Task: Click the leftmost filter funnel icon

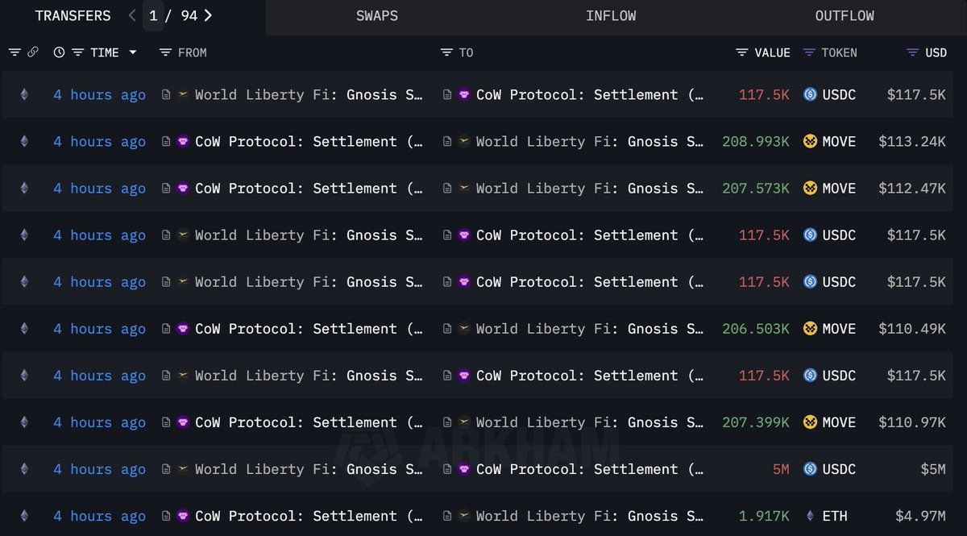Action: coord(15,52)
